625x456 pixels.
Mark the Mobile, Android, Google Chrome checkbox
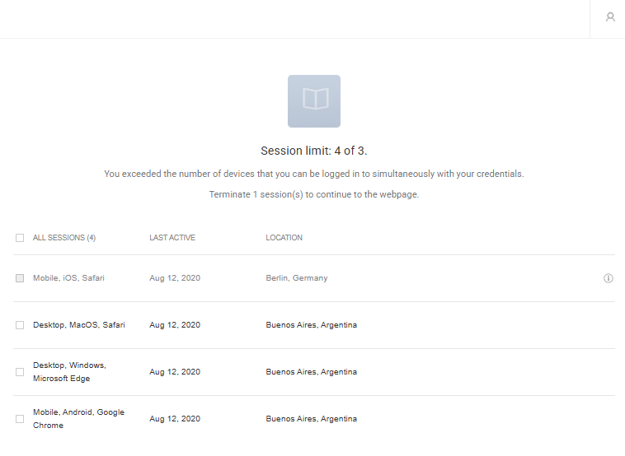pos(20,419)
